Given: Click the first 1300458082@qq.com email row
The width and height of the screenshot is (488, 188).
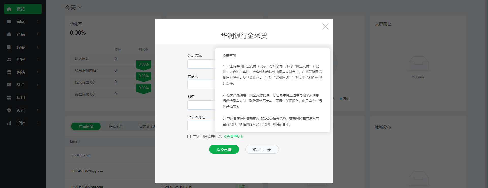Looking at the screenshot, I should [x=110, y=171].
